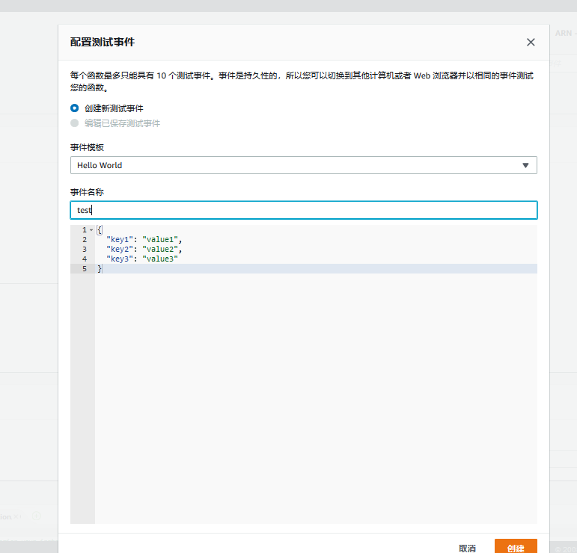Click the 取消 button

tap(467, 548)
